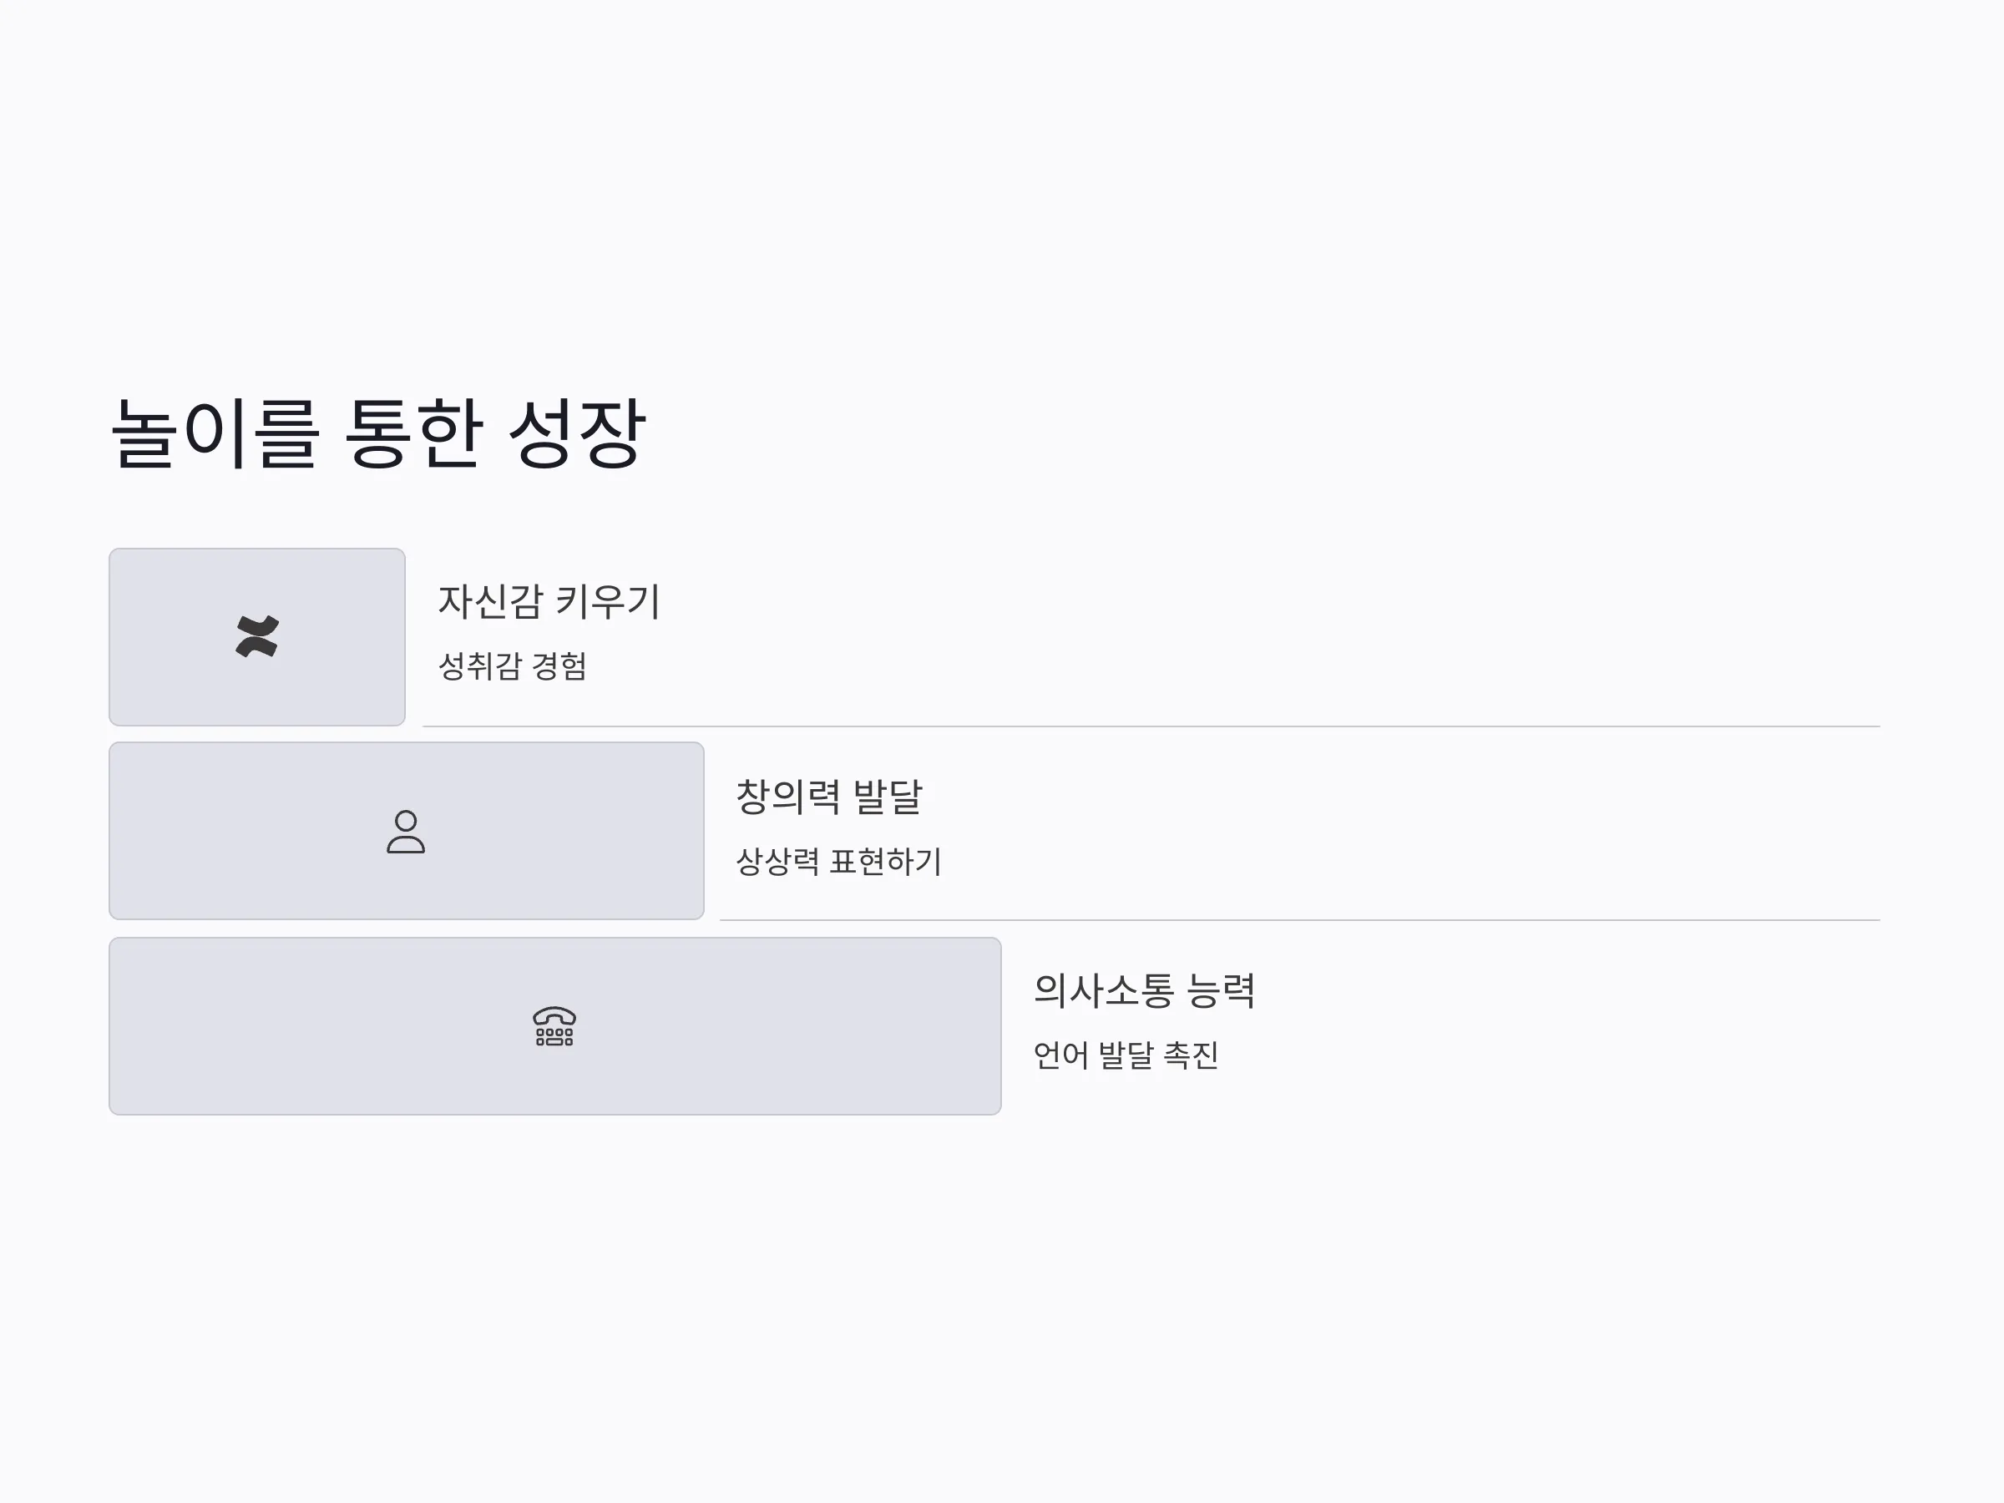
Task: Click the word 키우기 in first heading
Action: click(608, 601)
